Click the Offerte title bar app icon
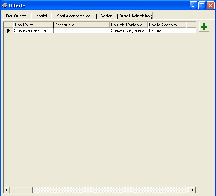216x196 pixels. (4, 6)
